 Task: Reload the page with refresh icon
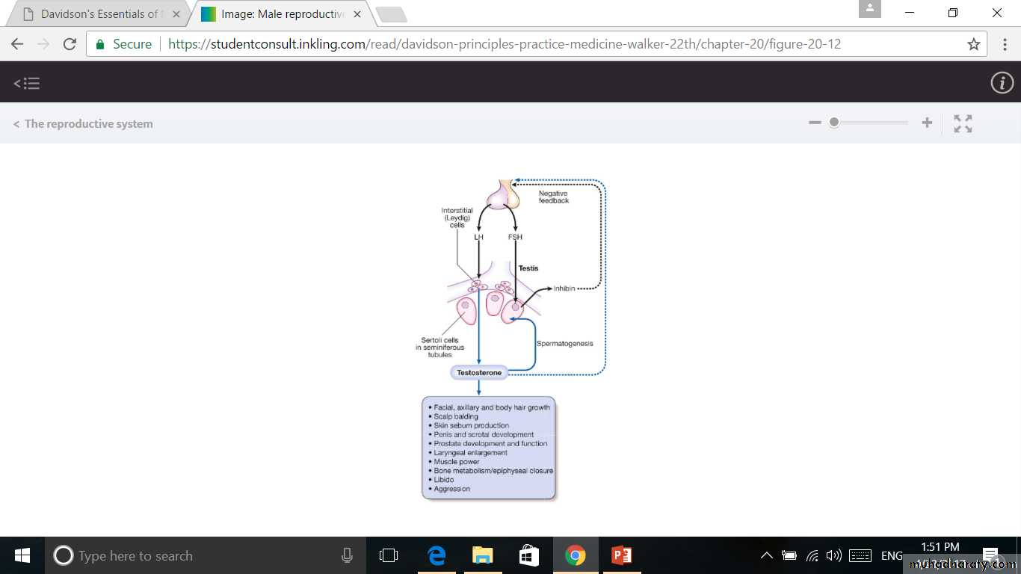pyautogui.click(x=70, y=44)
